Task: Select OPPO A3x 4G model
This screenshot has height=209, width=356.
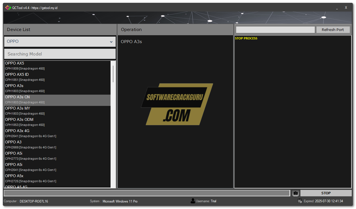Action: click(57, 134)
